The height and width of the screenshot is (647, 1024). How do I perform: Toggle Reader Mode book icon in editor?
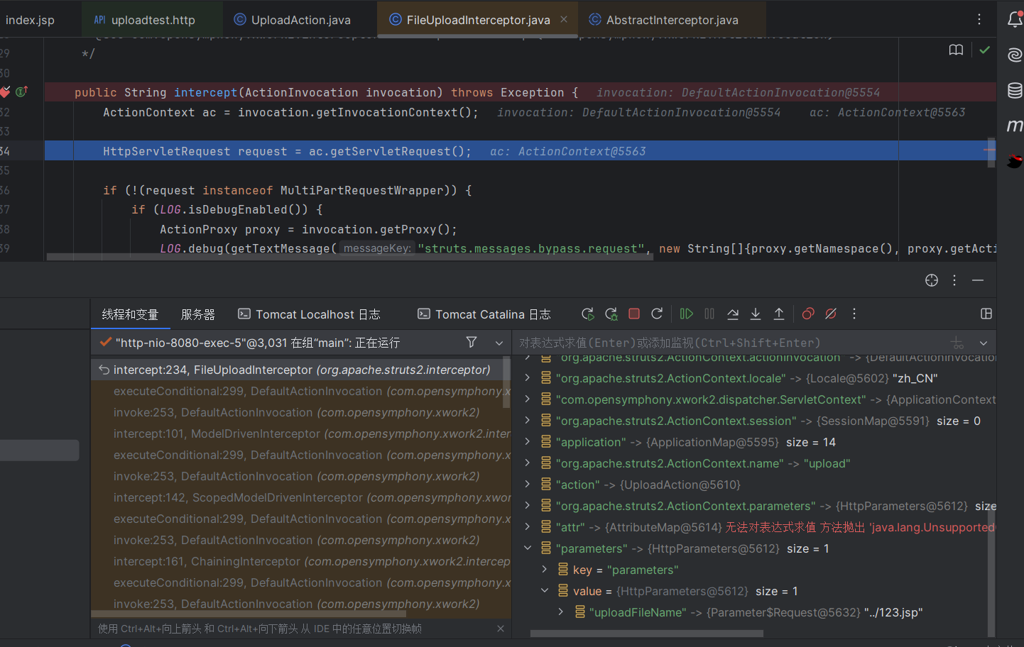coord(956,50)
